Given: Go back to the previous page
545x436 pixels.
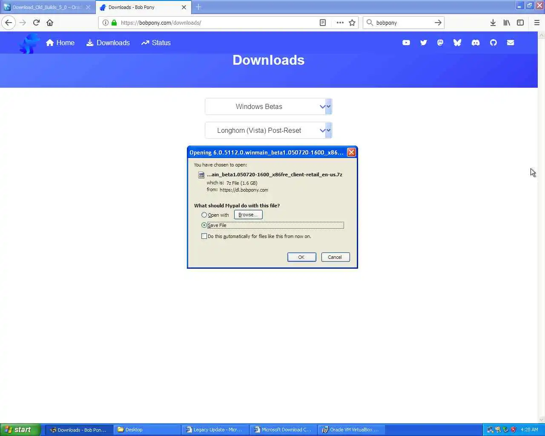Looking at the screenshot, I should (x=9, y=23).
